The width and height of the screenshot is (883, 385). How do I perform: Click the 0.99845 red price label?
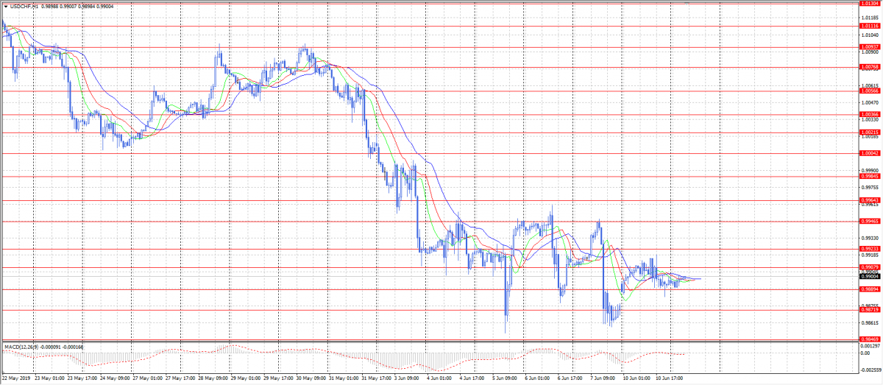click(870, 176)
